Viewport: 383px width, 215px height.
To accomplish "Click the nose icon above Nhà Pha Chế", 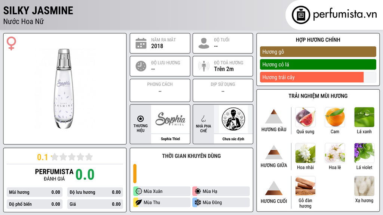I will (x=203, y=119).
